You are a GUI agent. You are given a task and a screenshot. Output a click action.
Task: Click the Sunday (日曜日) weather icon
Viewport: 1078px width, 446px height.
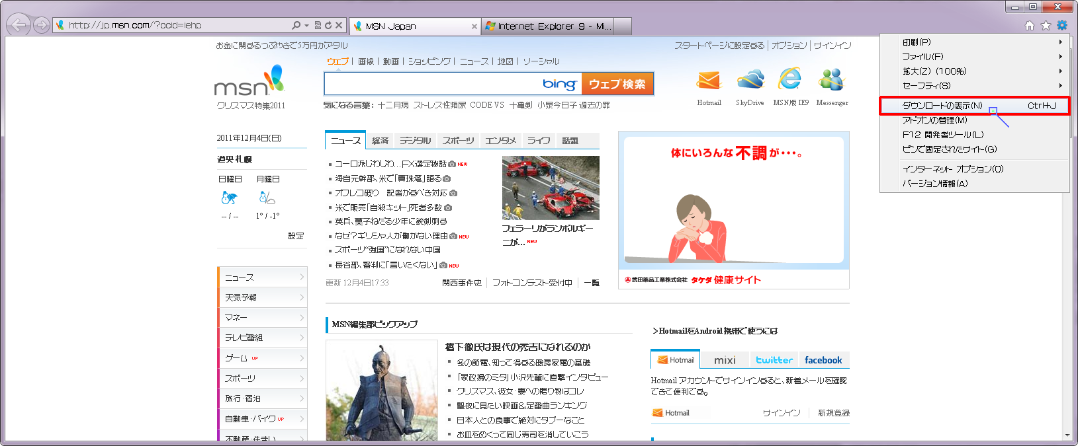coord(230,197)
